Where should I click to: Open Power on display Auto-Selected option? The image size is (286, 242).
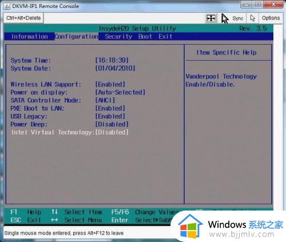point(120,92)
